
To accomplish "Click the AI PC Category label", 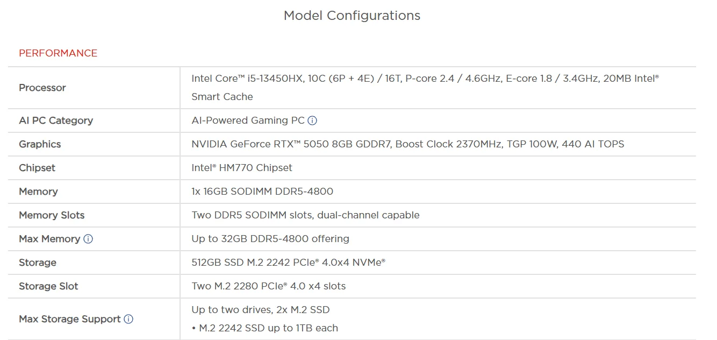I will pos(56,121).
